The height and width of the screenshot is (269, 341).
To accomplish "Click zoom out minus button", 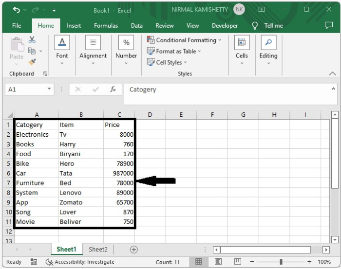I will (x=252, y=262).
